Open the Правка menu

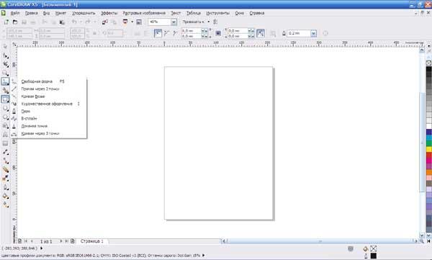pyautogui.click(x=31, y=13)
